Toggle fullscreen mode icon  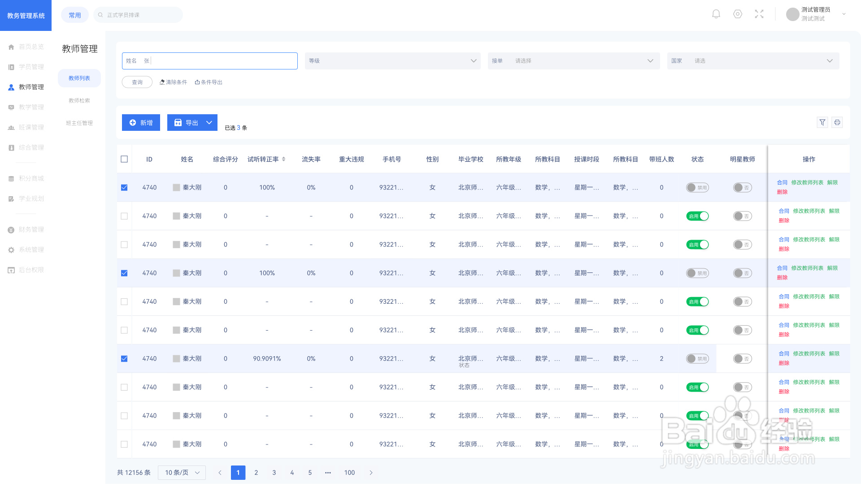tap(759, 14)
